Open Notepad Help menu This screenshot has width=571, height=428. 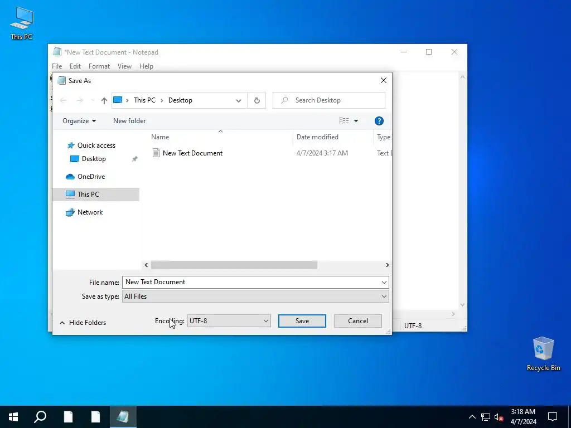click(x=146, y=66)
